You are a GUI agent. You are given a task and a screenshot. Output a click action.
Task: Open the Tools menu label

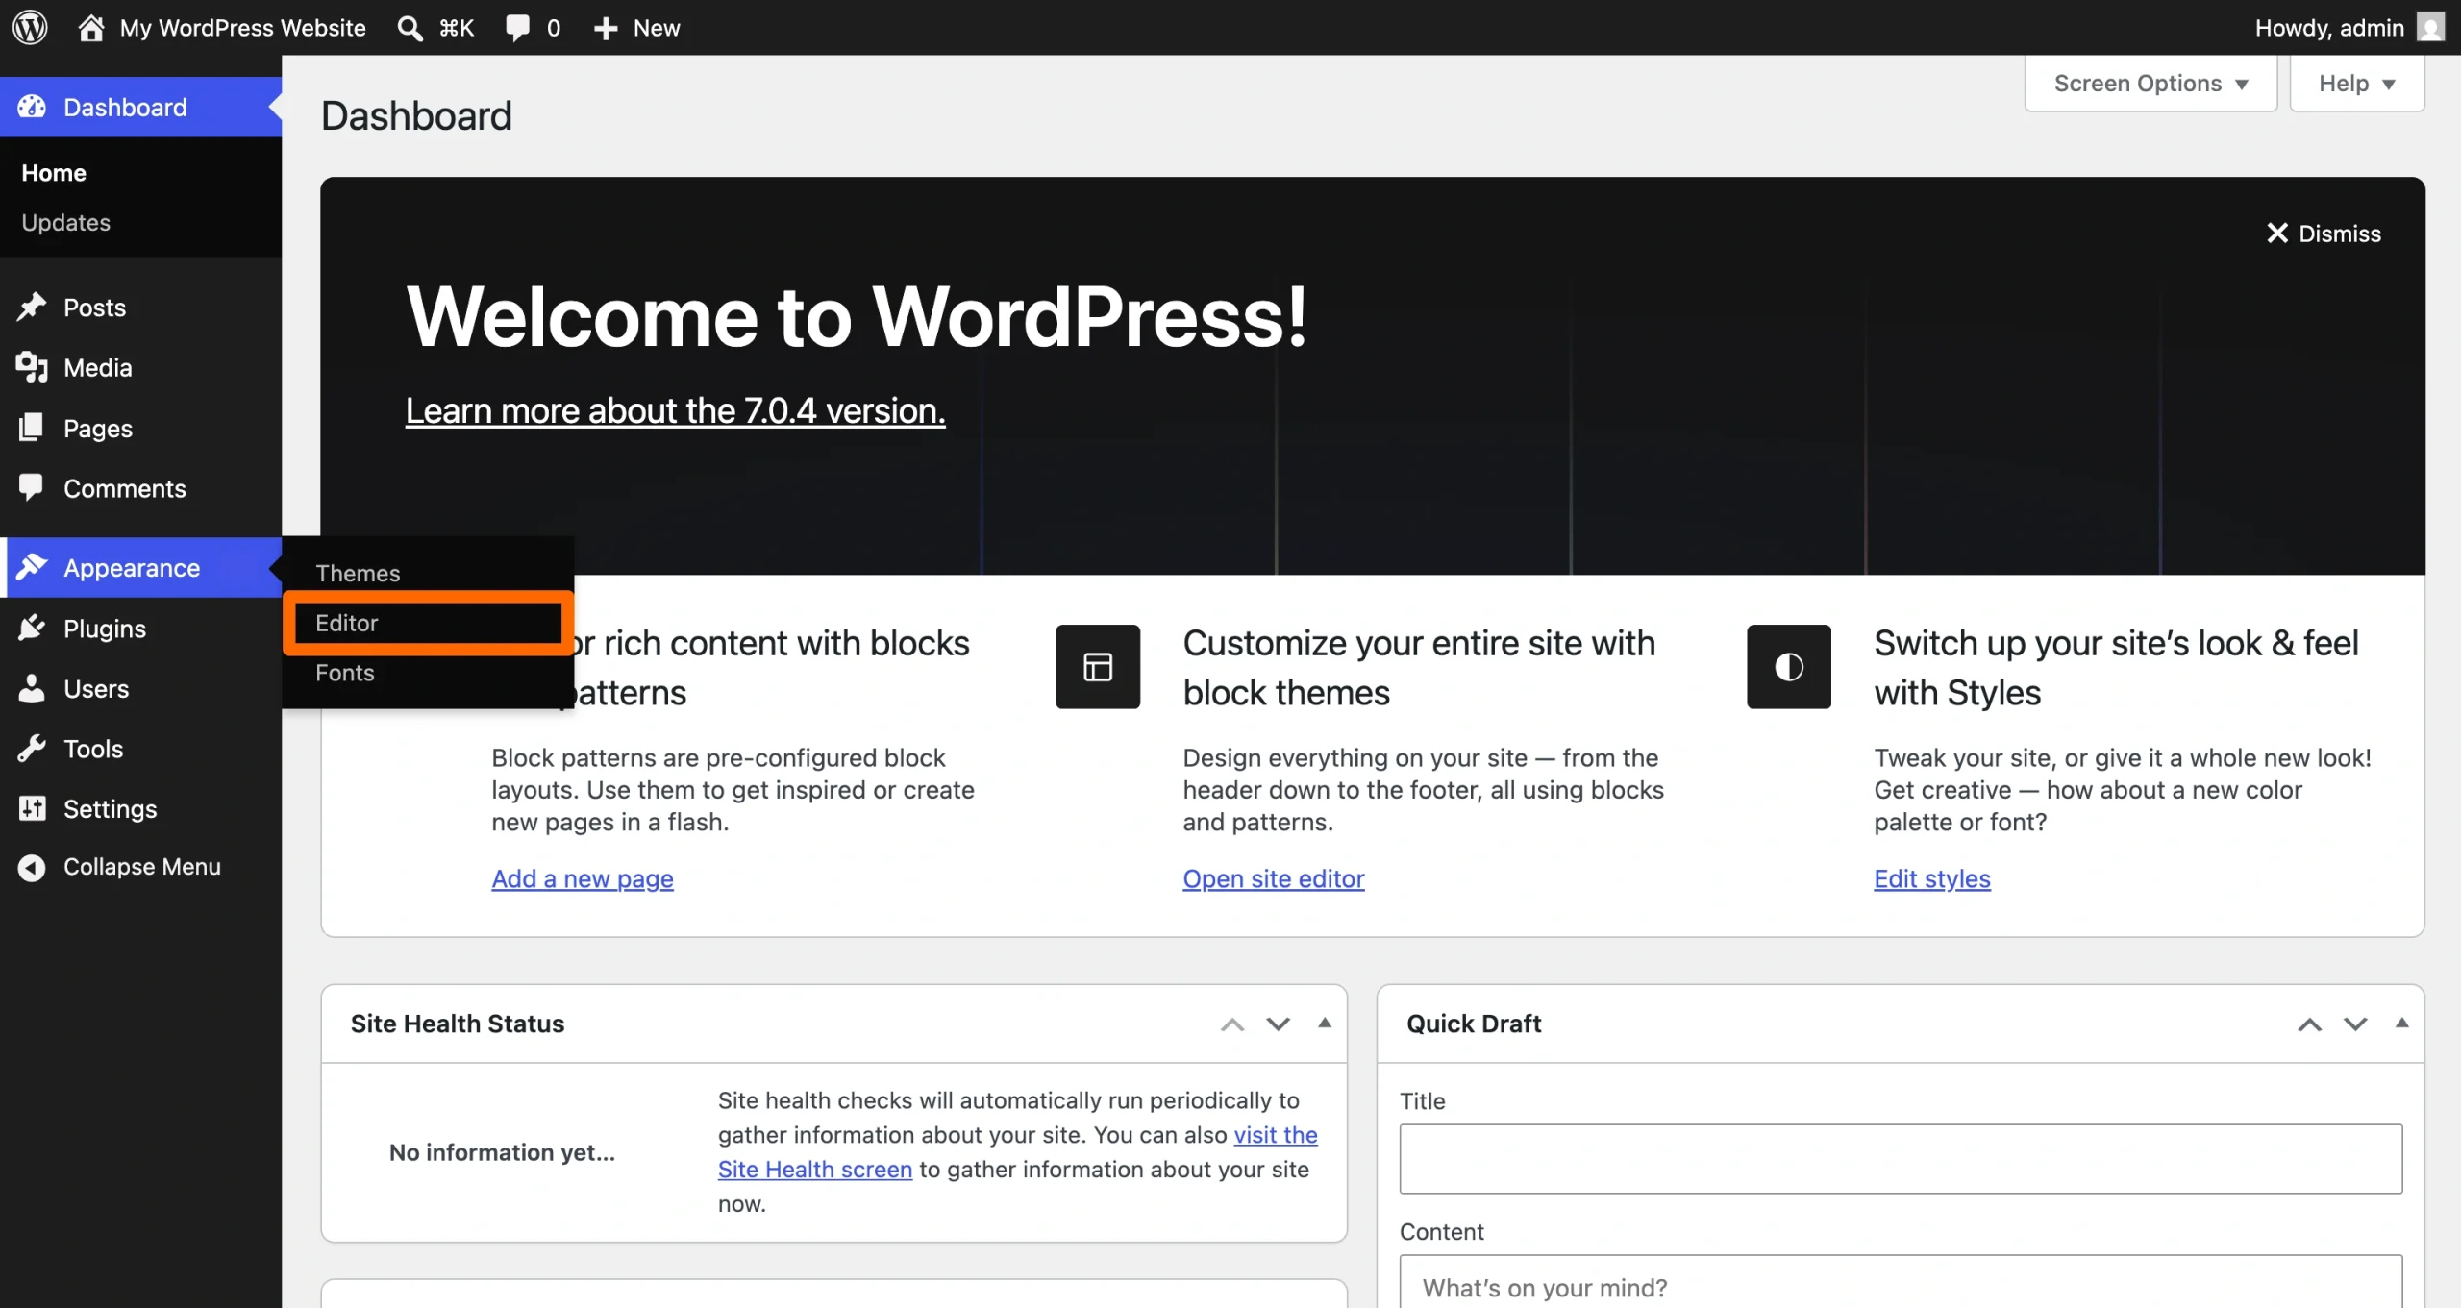click(93, 748)
